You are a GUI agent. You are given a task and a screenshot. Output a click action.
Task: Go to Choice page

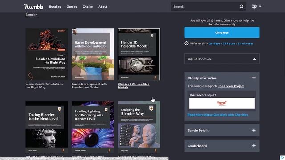coord(88,7)
